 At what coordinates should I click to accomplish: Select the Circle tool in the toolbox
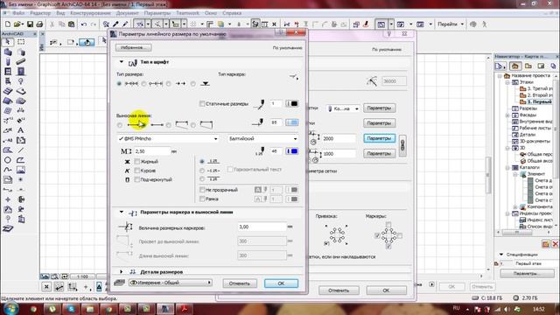click(8, 160)
